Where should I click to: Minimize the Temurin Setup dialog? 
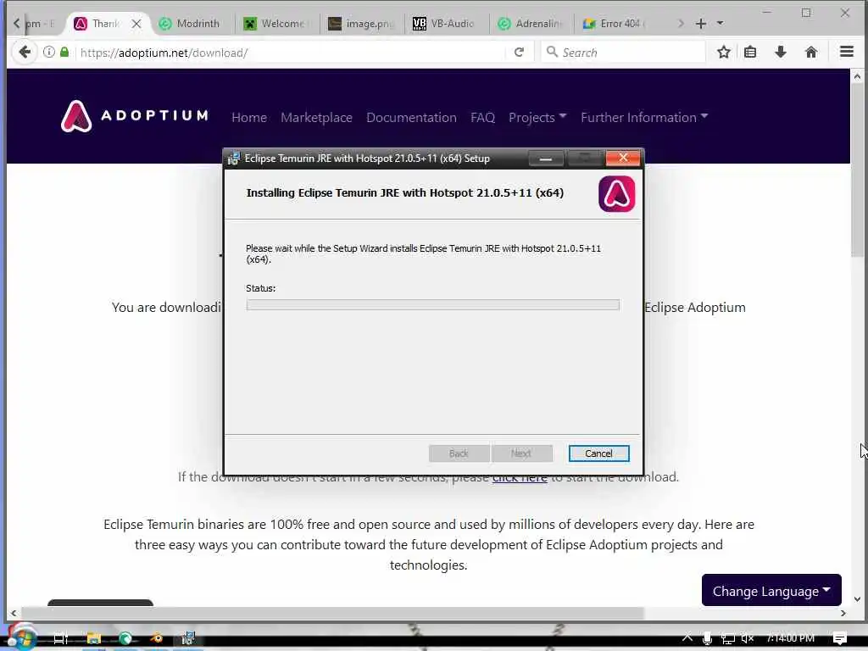click(x=546, y=159)
